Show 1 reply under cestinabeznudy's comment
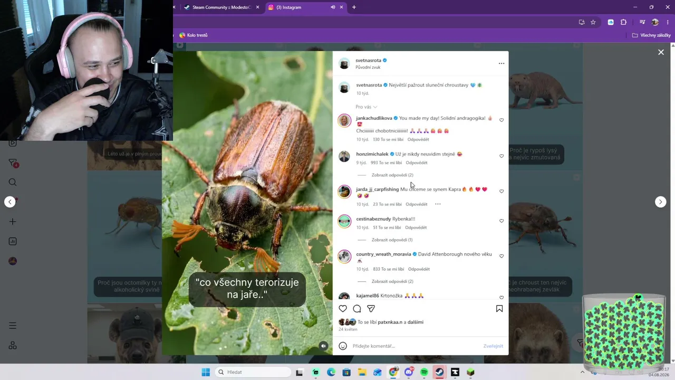Viewport: 675px width, 380px height. pos(392,240)
